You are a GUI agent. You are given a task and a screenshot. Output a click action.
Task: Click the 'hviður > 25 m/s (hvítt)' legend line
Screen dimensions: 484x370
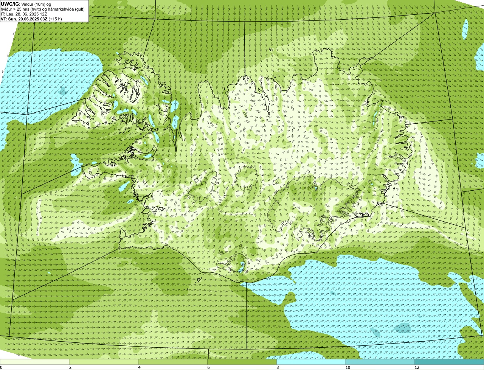[x=43, y=9]
